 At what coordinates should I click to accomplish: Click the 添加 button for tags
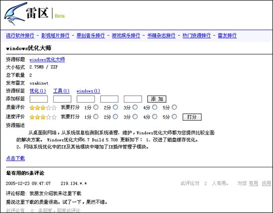click(157, 99)
